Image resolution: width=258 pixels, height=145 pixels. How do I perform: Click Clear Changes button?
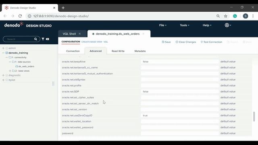pos(185,42)
